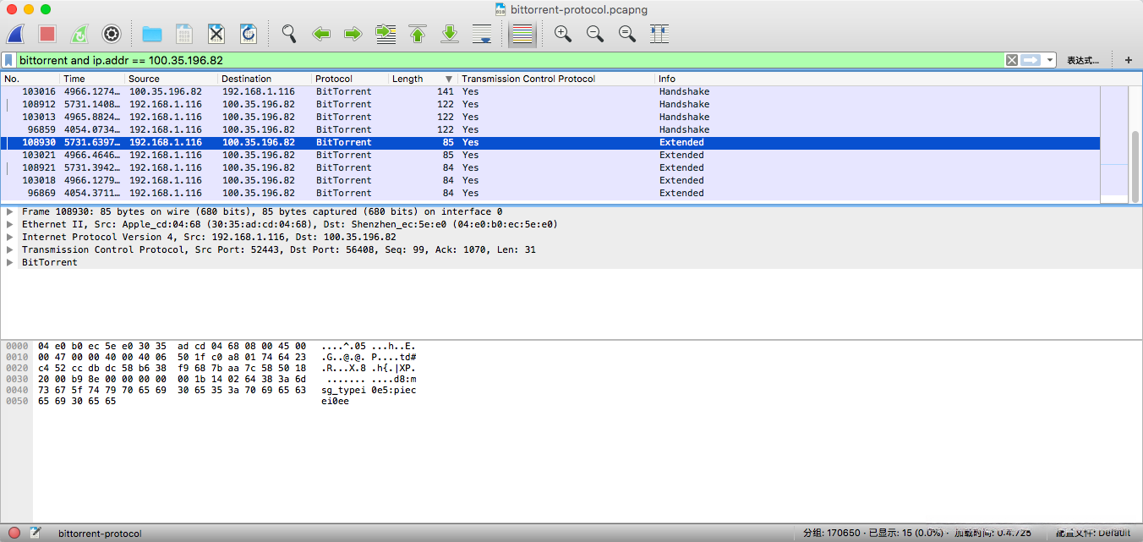Restart the current capture with the green fin icon
The width and height of the screenshot is (1143, 542).
click(x=79, y=35)
